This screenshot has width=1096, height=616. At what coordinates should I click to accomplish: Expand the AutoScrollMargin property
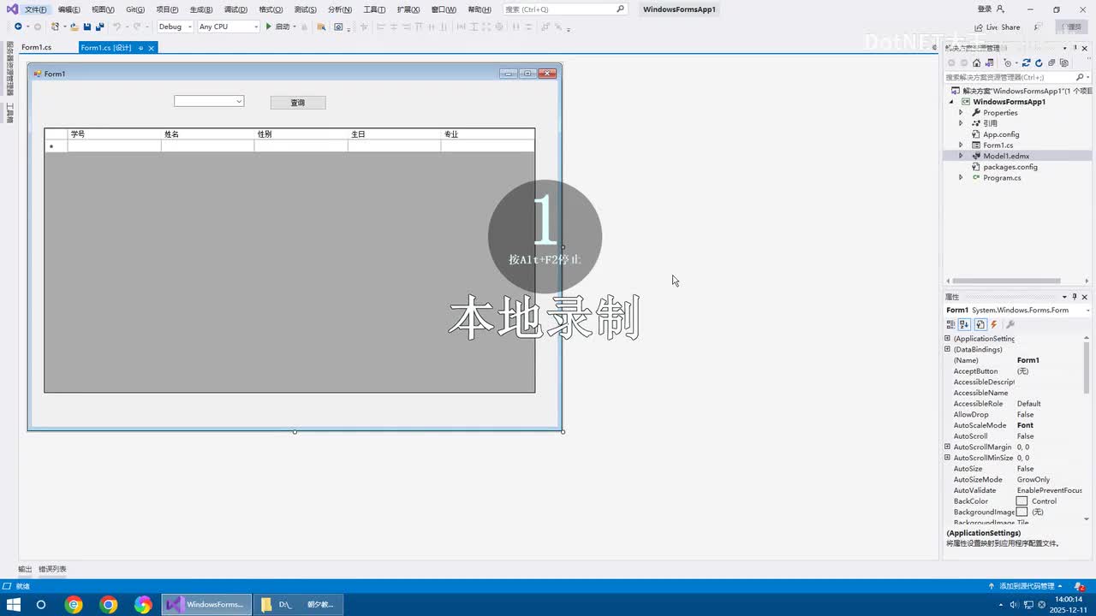[x=948, y=447]
